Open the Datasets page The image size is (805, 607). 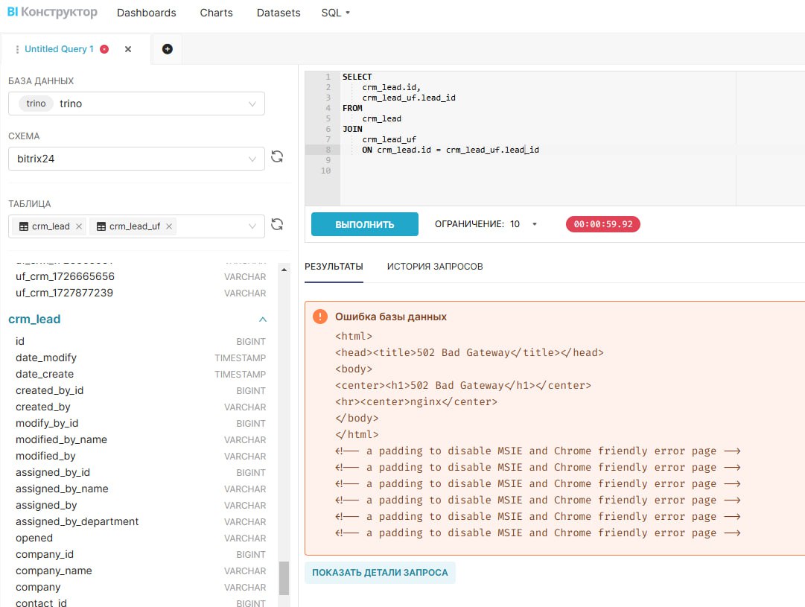point(279,13)
